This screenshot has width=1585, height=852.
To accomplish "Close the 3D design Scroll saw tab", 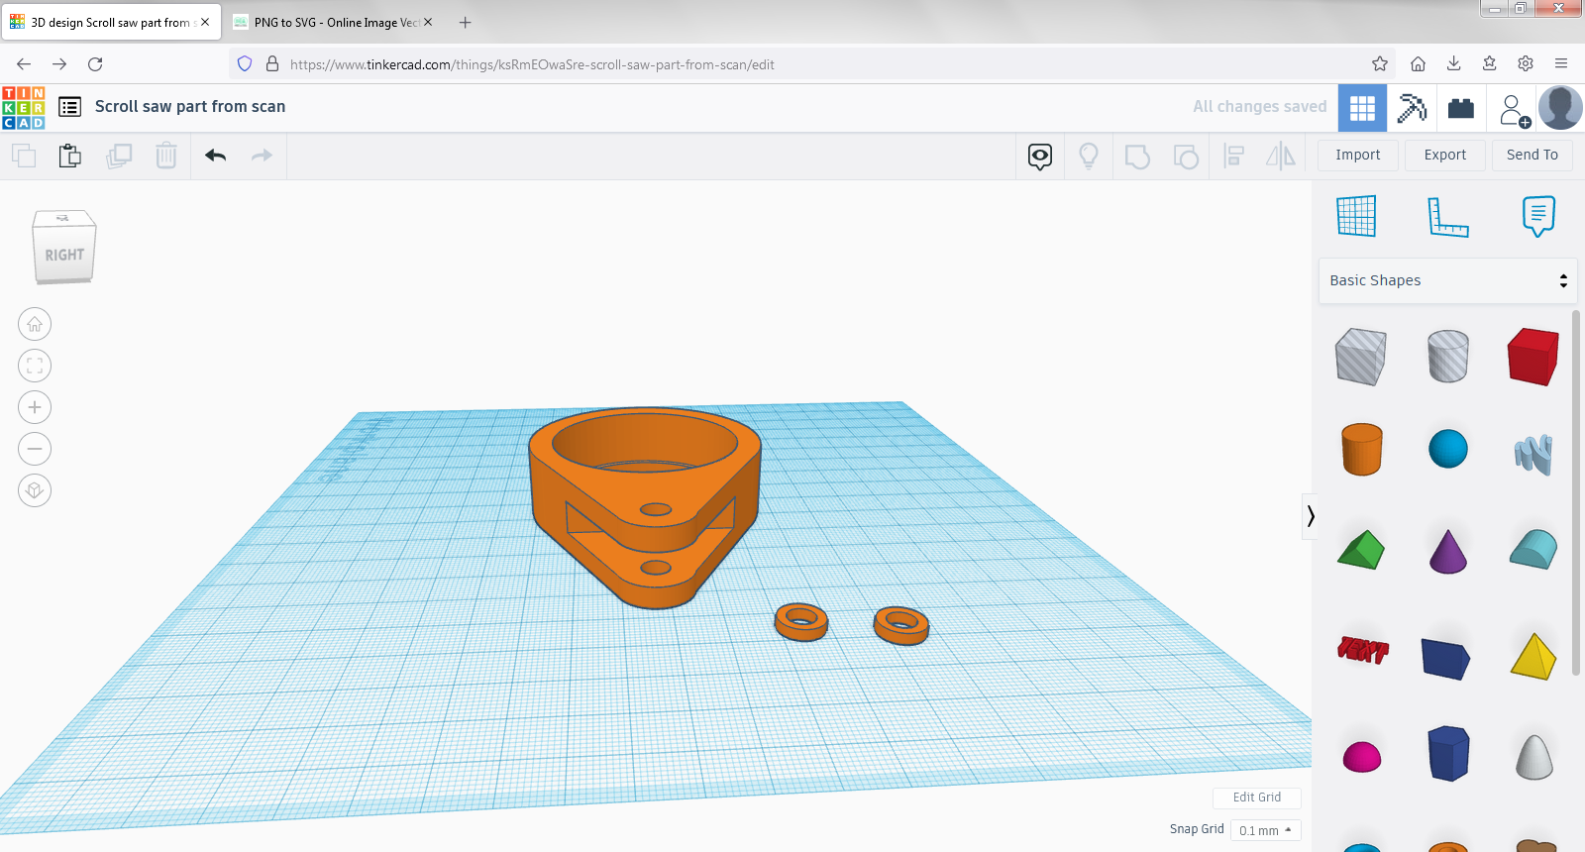I will 205,22.
